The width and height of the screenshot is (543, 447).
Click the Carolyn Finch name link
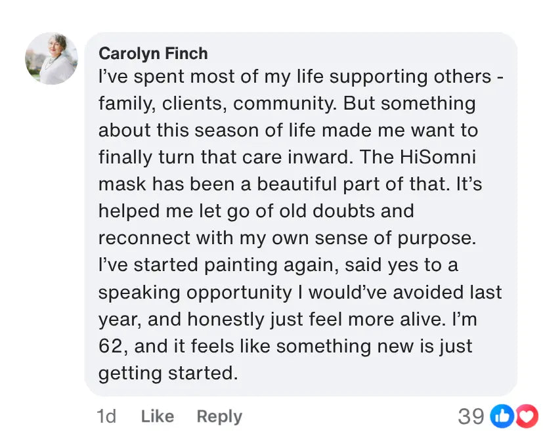pos(152,53)
